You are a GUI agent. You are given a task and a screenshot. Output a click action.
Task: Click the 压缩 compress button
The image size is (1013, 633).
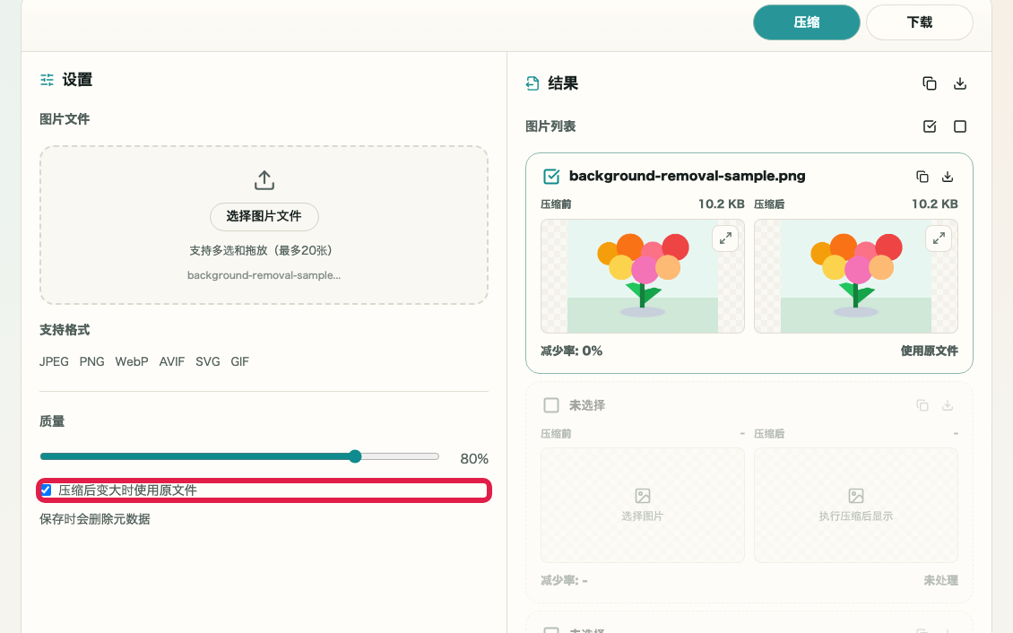806,22
